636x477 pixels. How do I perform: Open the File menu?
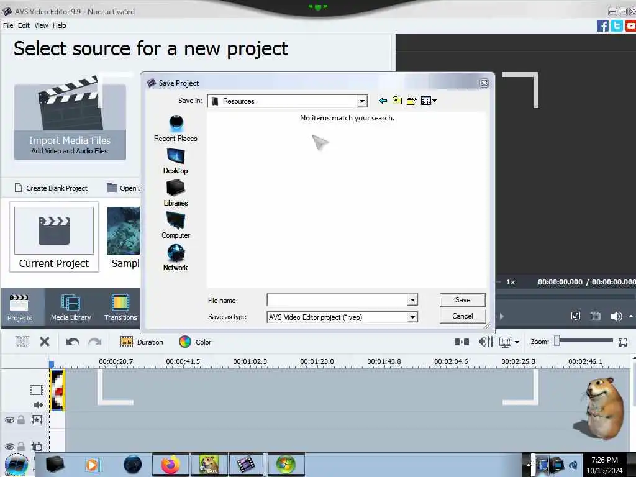(8, 25)
